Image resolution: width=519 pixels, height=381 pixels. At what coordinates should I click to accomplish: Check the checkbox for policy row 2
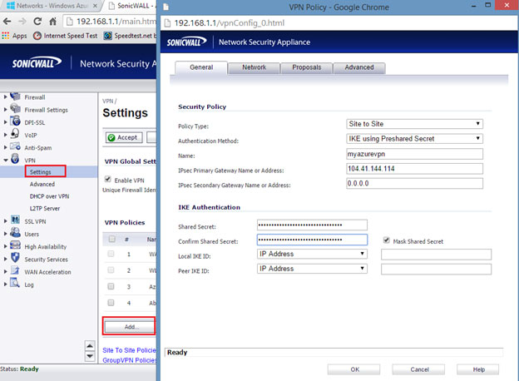coord(111,270)
